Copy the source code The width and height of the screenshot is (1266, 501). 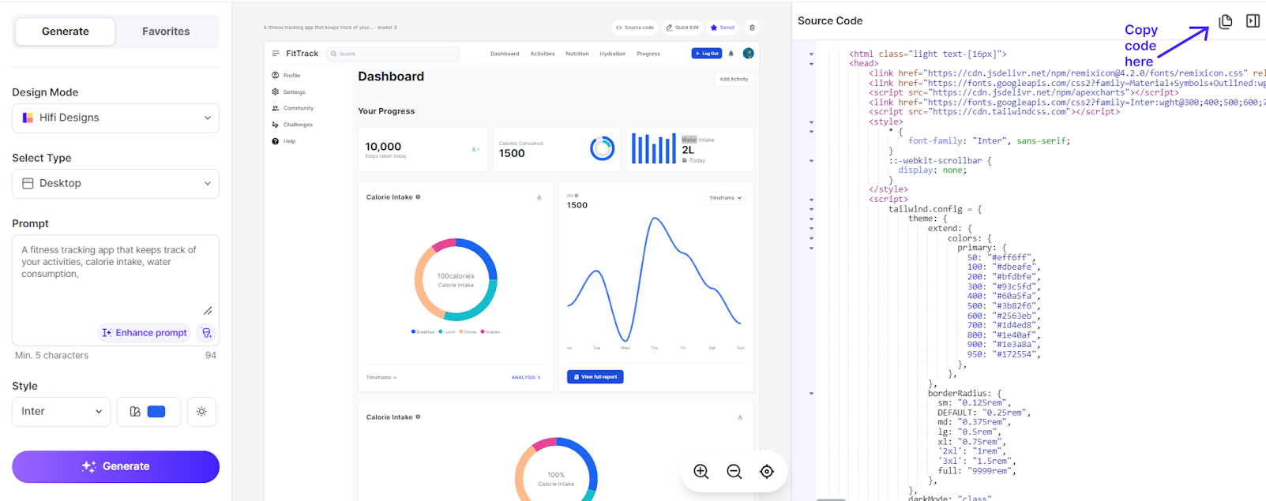[1225, 21]
